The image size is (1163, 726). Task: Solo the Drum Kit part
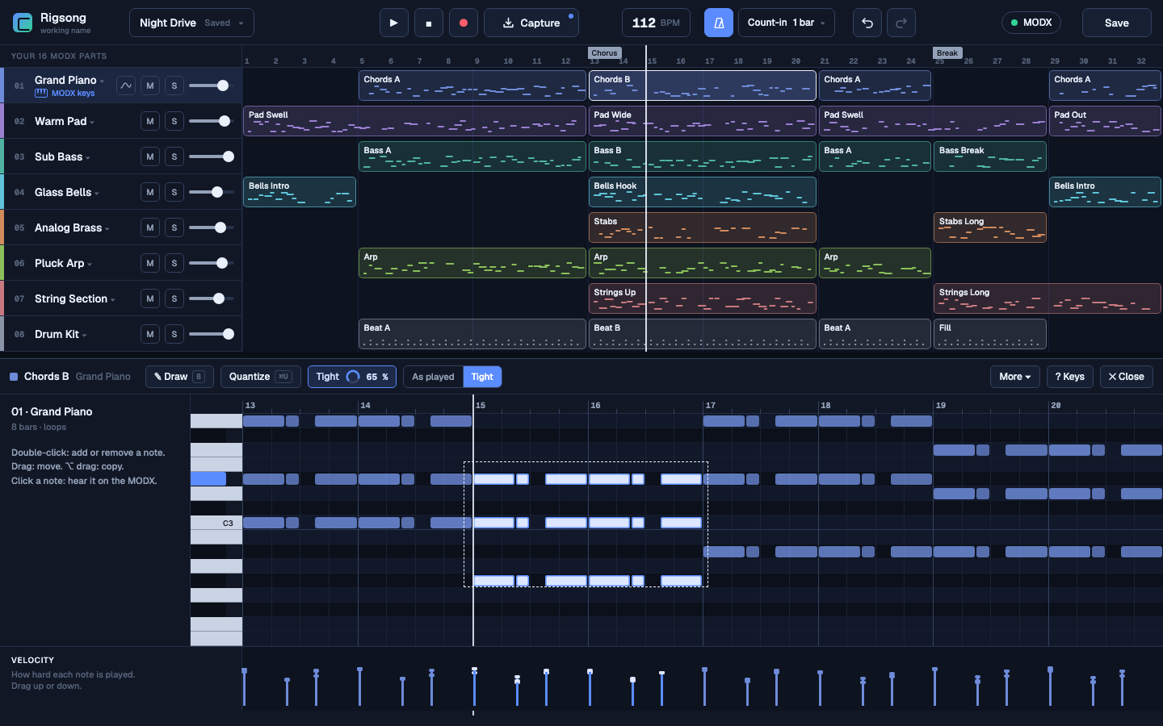pyautogui.click(x=174, y=334)
